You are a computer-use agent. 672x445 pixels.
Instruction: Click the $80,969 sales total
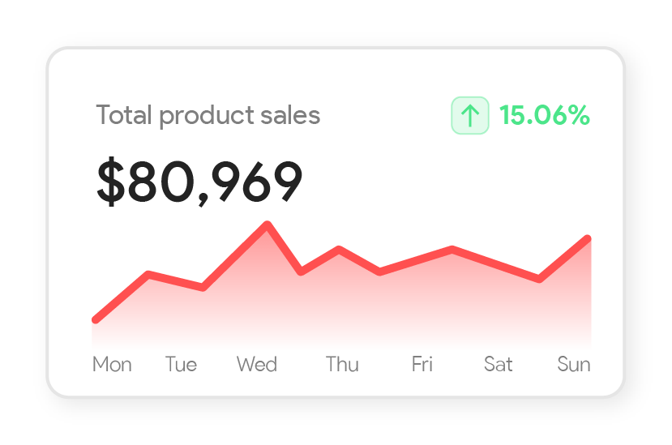(x=199, y=182)
